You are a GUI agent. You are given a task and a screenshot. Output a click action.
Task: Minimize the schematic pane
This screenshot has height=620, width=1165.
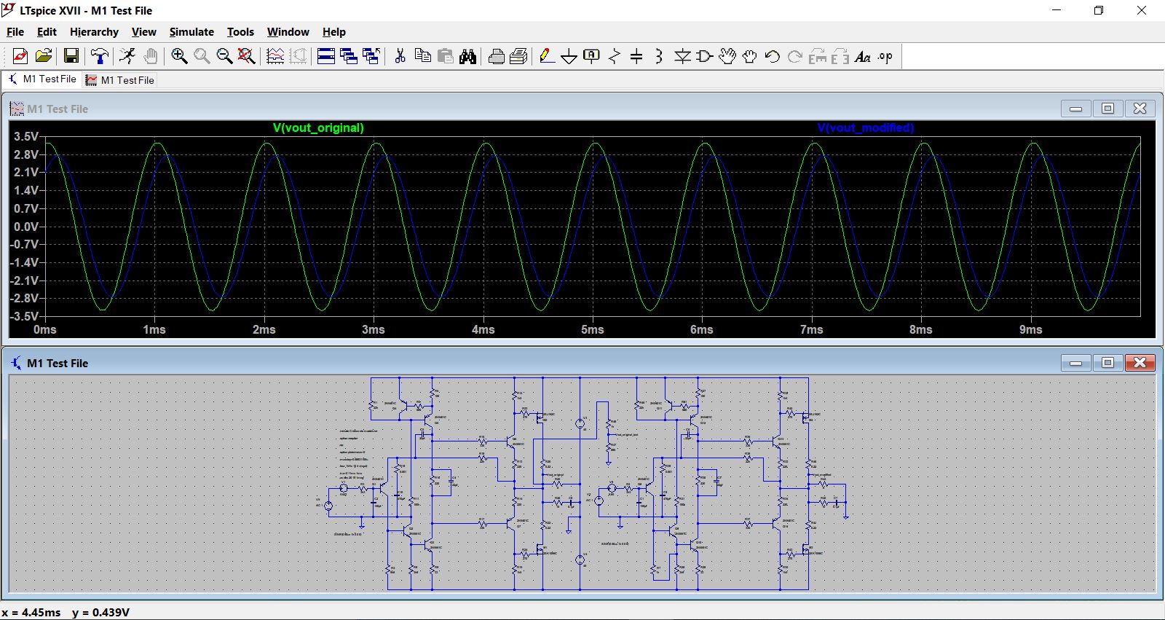[x=1075, y=362]
